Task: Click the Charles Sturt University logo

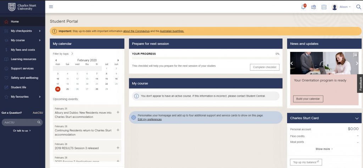Action: pyautogui.click(x=22, y=7)
